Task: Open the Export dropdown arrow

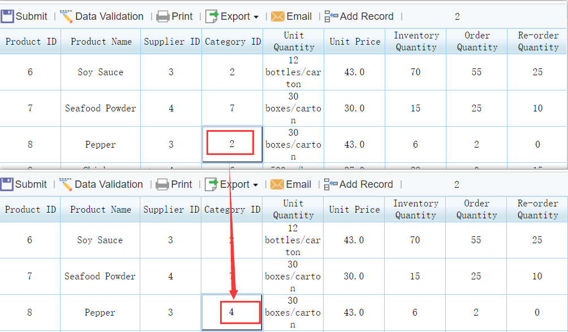Action: coord(255,16)
